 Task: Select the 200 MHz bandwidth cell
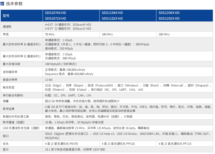(x=164, y=34)
